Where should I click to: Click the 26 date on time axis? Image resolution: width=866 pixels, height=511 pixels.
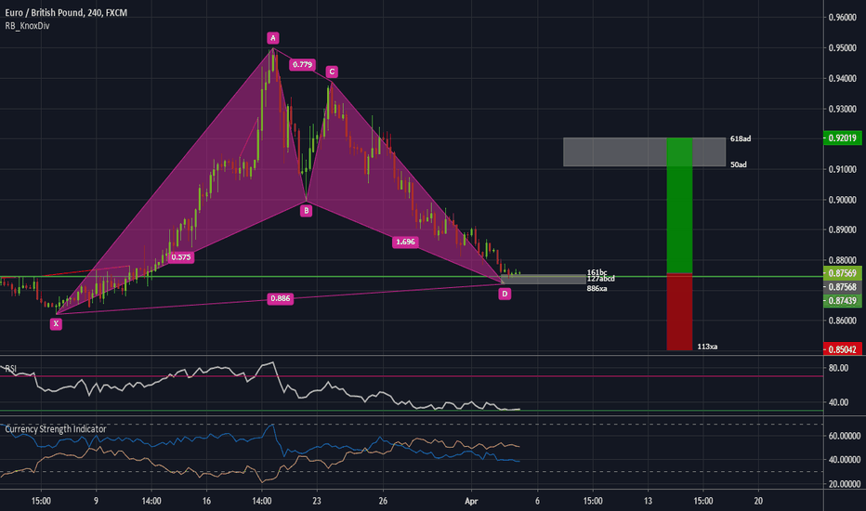pyautogui.click(x=383, y=501)
